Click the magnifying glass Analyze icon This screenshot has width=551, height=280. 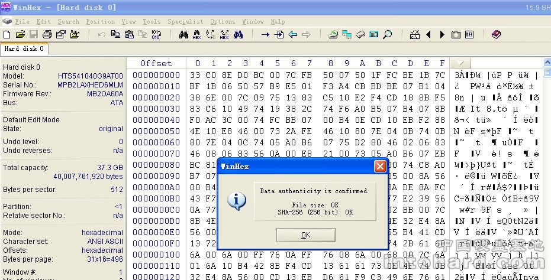[x=387, y=35]
